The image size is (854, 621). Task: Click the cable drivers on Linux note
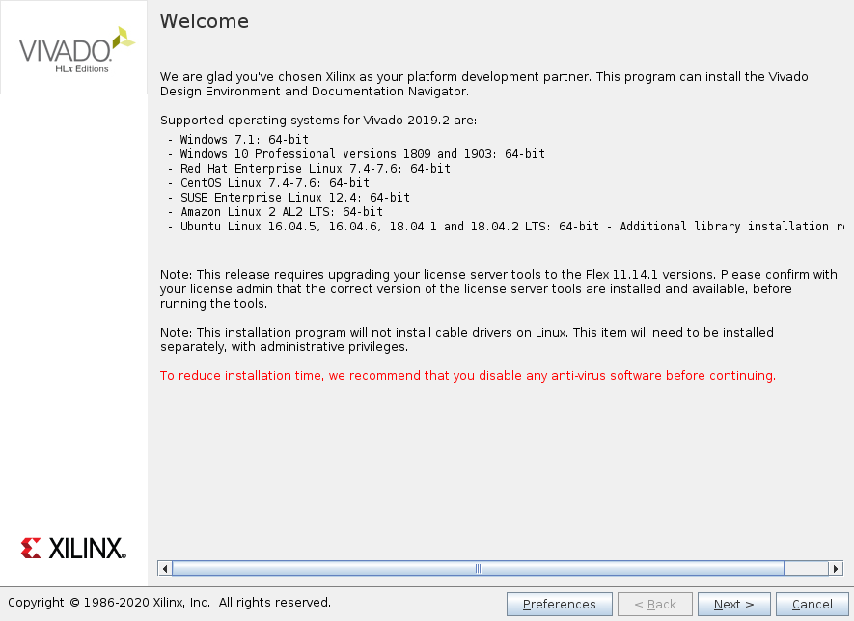click(x=467, y=339)
